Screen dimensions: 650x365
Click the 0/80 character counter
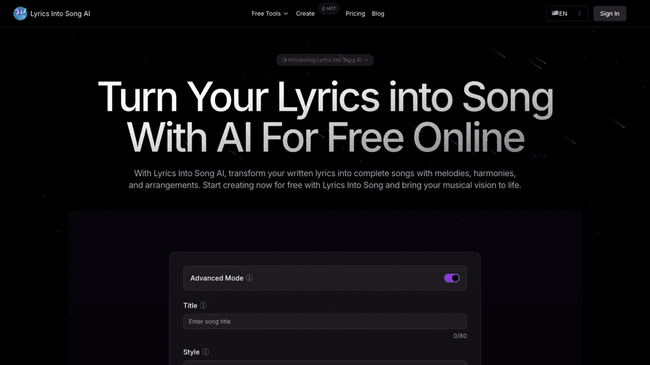[x=460, y=336]
